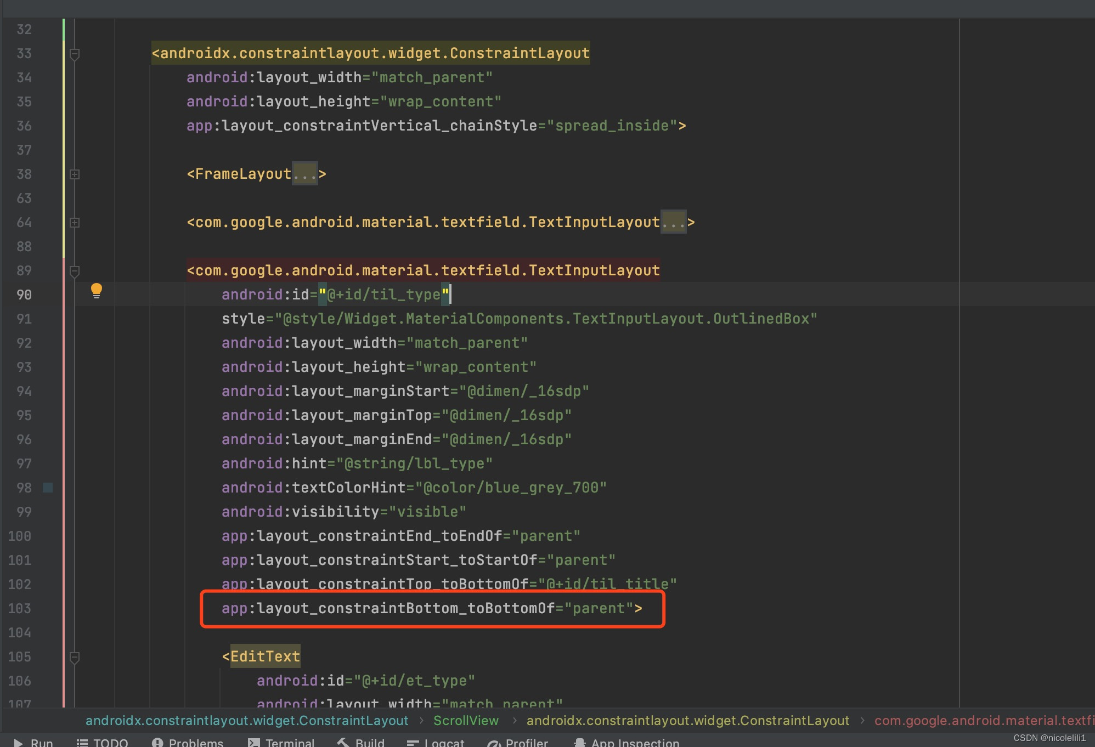1095x747 pixels.
Task: Collapse the TextInputLayout fold at line 89
Action: [75, 270]
